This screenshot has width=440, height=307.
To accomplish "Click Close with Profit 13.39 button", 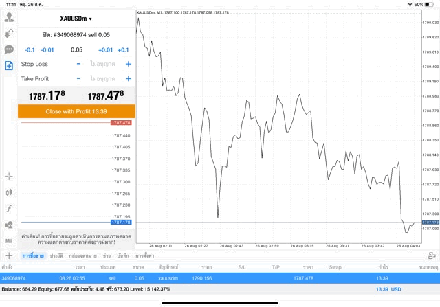I will (76, 111).
